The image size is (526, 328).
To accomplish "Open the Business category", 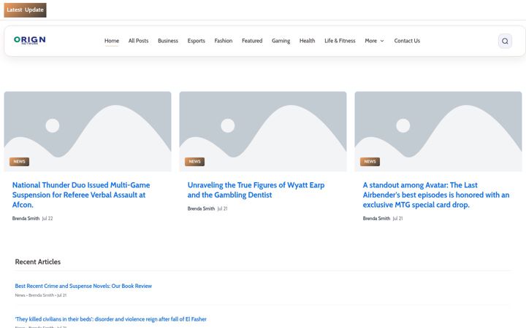I will tap(168, 41).
